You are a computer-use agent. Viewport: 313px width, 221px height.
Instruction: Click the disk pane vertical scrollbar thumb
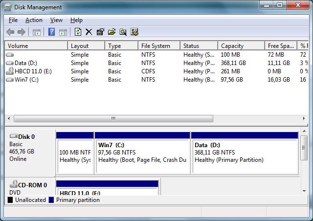[x=304, y=148]
